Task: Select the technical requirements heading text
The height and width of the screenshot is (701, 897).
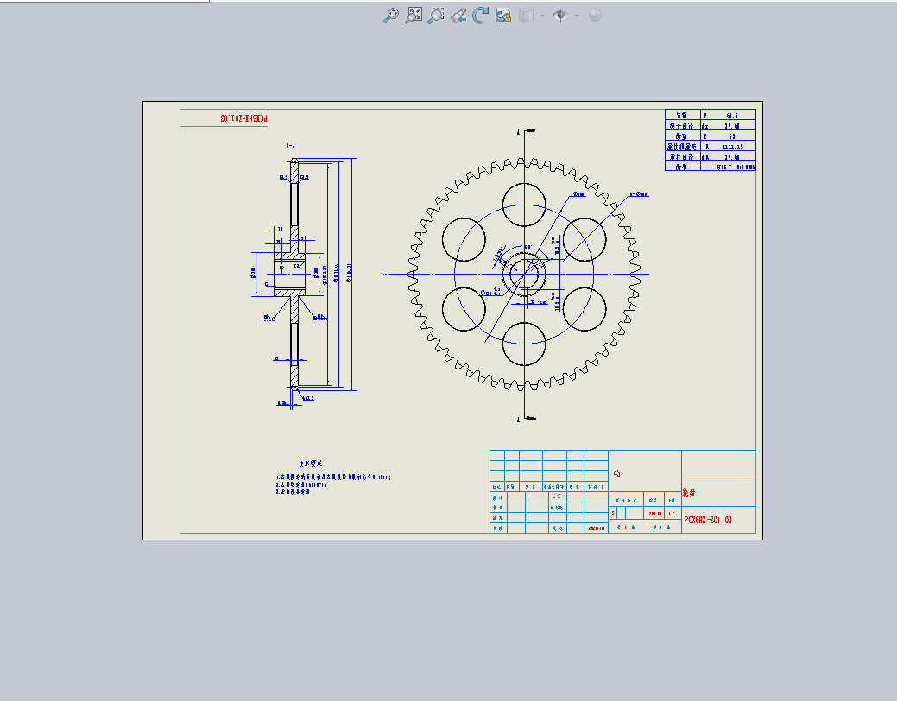Action: tap(310, 464)
